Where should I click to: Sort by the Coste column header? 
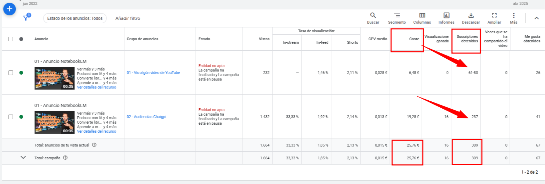414,39
